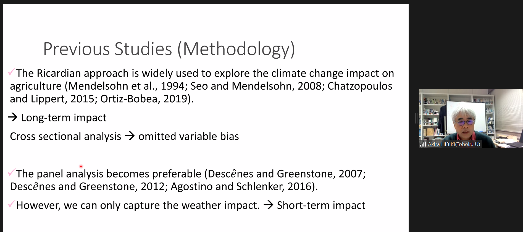
Task: Click the divider handle beside the video panel
Action: (x=416, y=118)
